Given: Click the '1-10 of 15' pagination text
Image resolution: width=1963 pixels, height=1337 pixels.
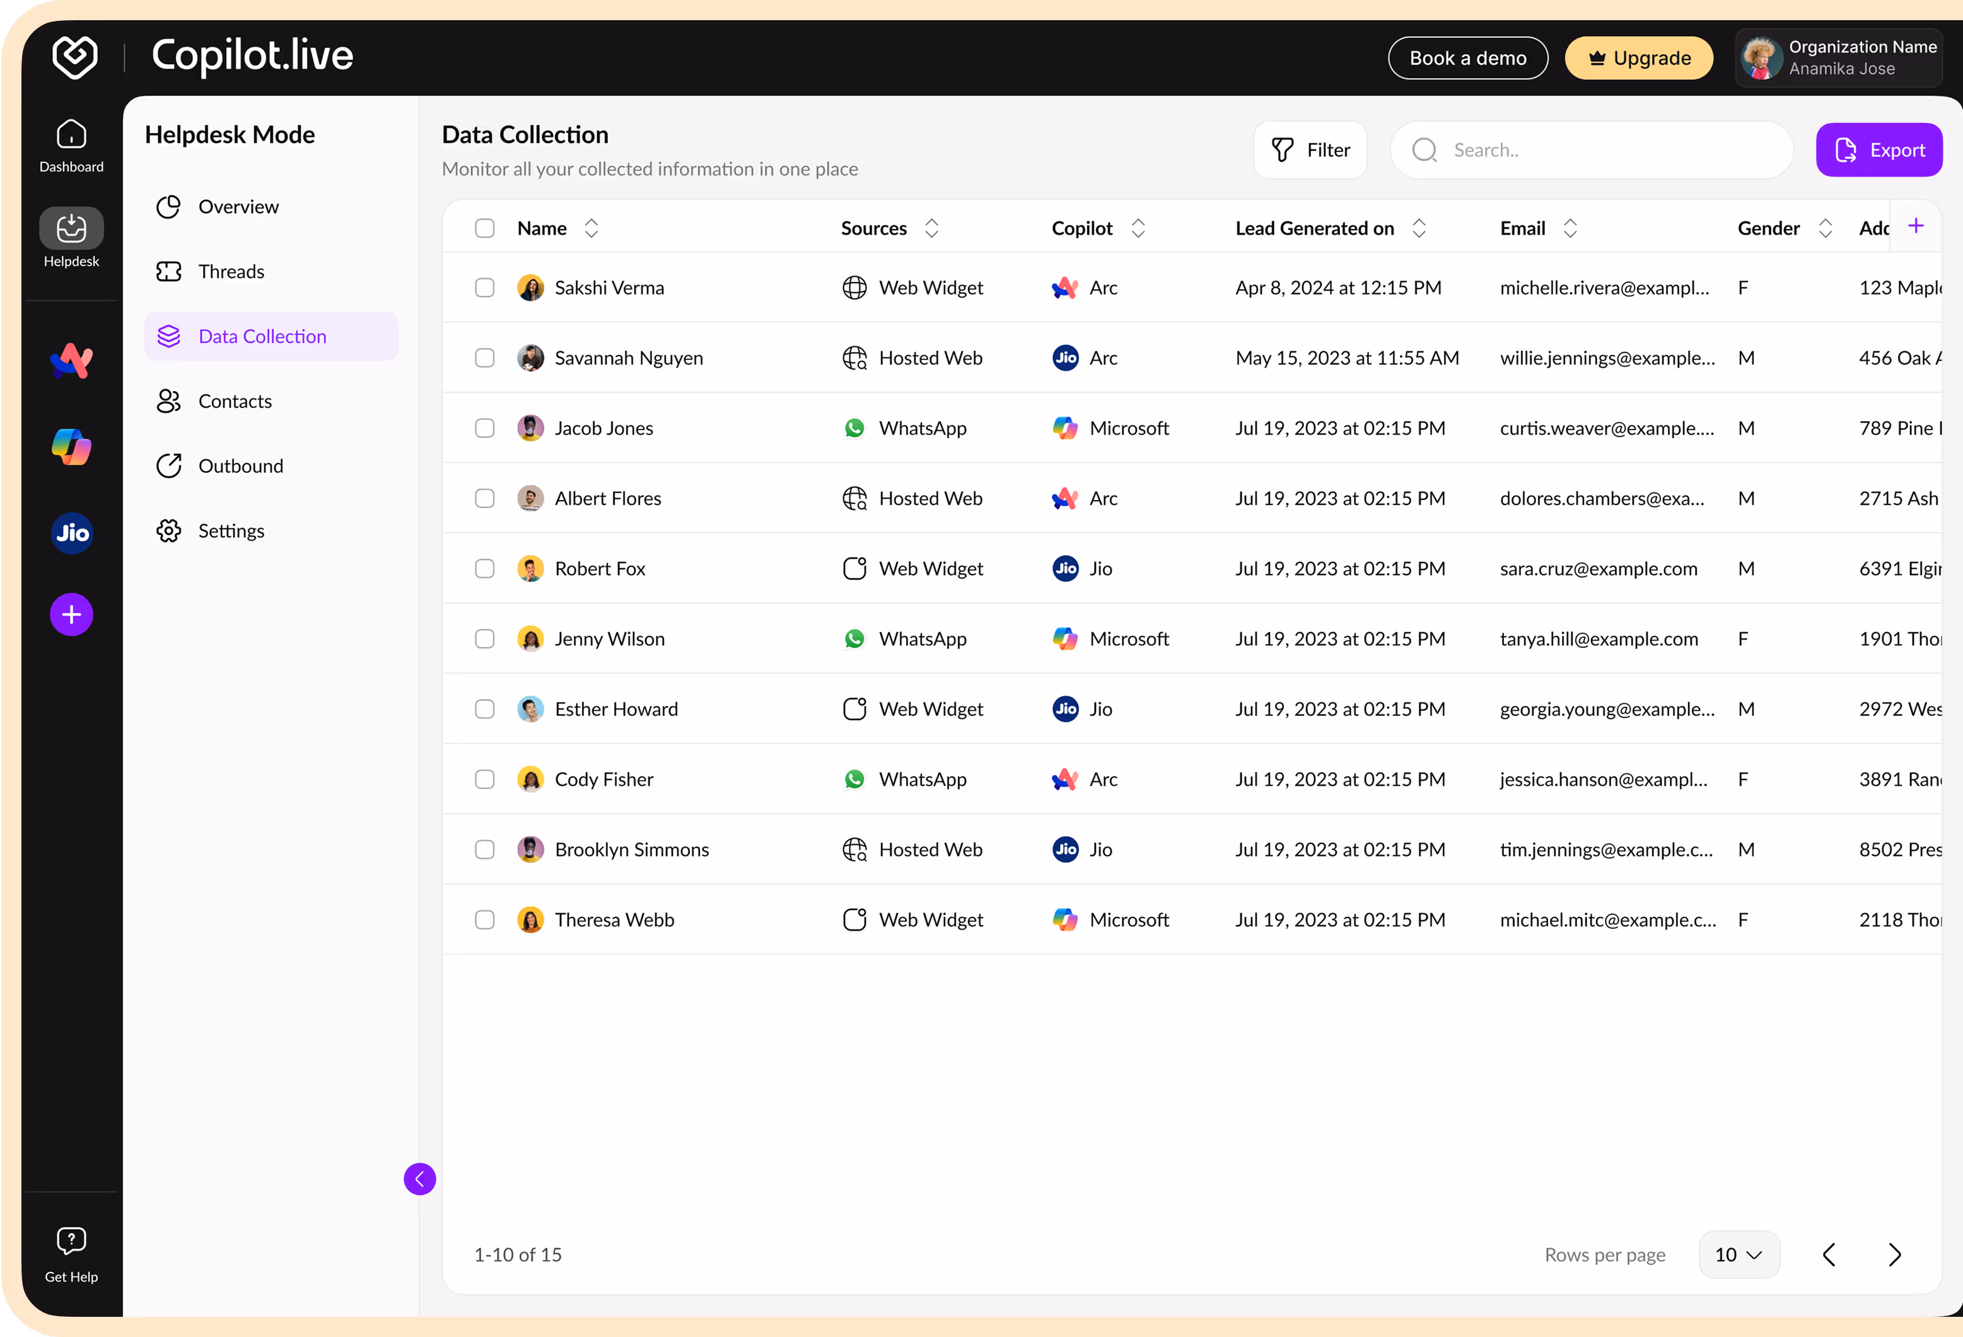Looking at the screenshot, I should (x=518, y=1254).
